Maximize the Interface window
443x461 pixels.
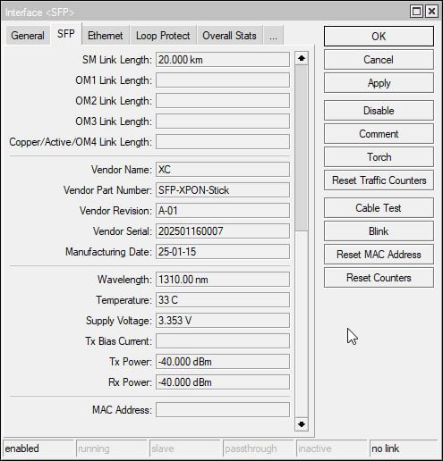(416, 12)
